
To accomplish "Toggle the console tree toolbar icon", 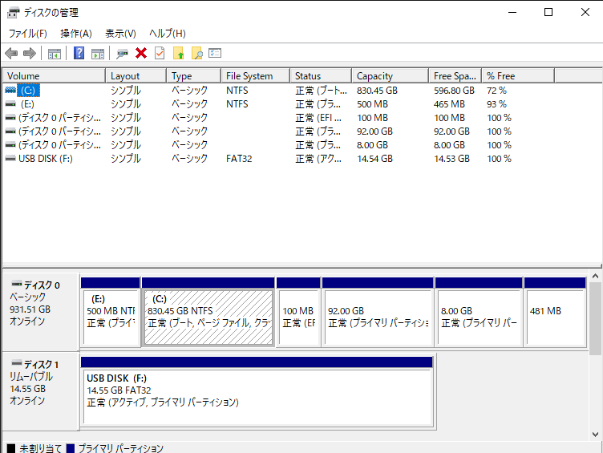I will click(55, 54).
